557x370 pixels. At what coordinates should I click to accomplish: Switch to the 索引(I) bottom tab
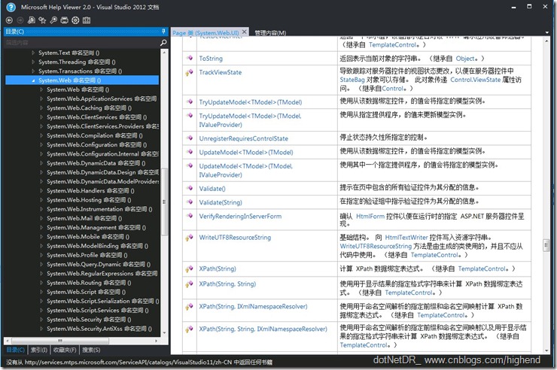(x=38, y=350)
